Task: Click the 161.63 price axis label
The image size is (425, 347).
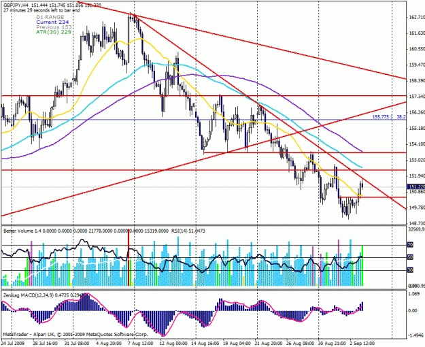Action: pyautogui.click(x=417, y=33)
